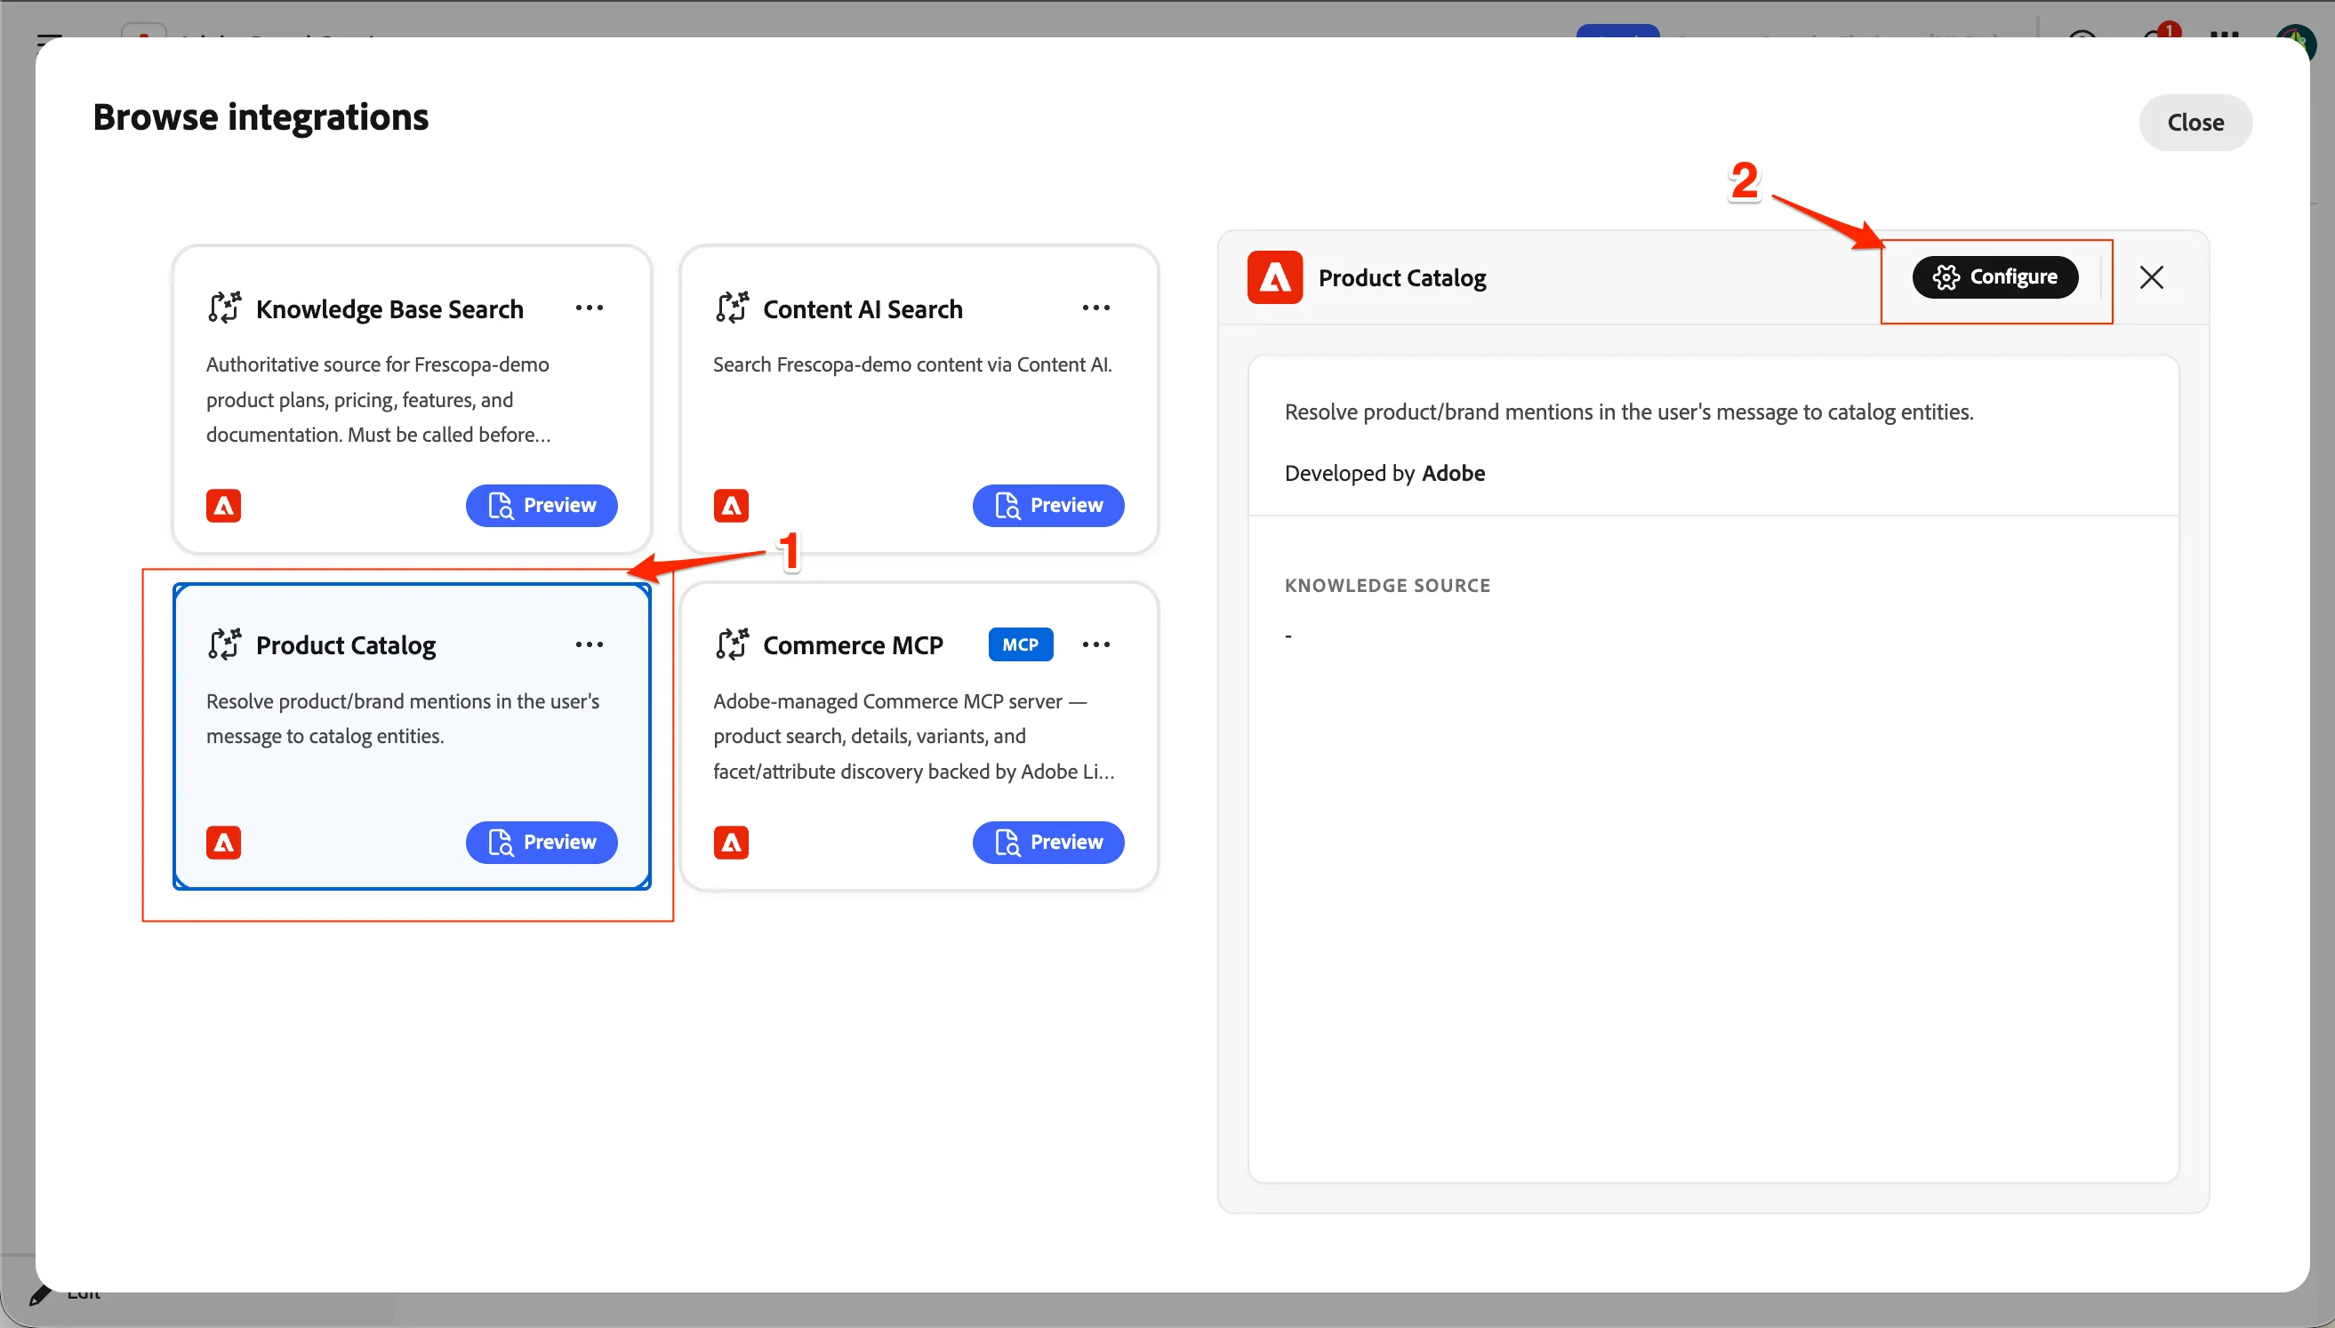This screenshot has width=2335, height=1328.
Task: Open more options for Content AI Search
Action: [x=1095, y=308]
